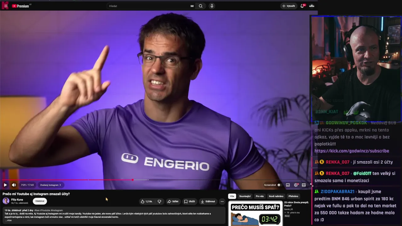Enter fullscreen with the expand arrows icon
The image size is (402, 226).
[x=311, y=185]
